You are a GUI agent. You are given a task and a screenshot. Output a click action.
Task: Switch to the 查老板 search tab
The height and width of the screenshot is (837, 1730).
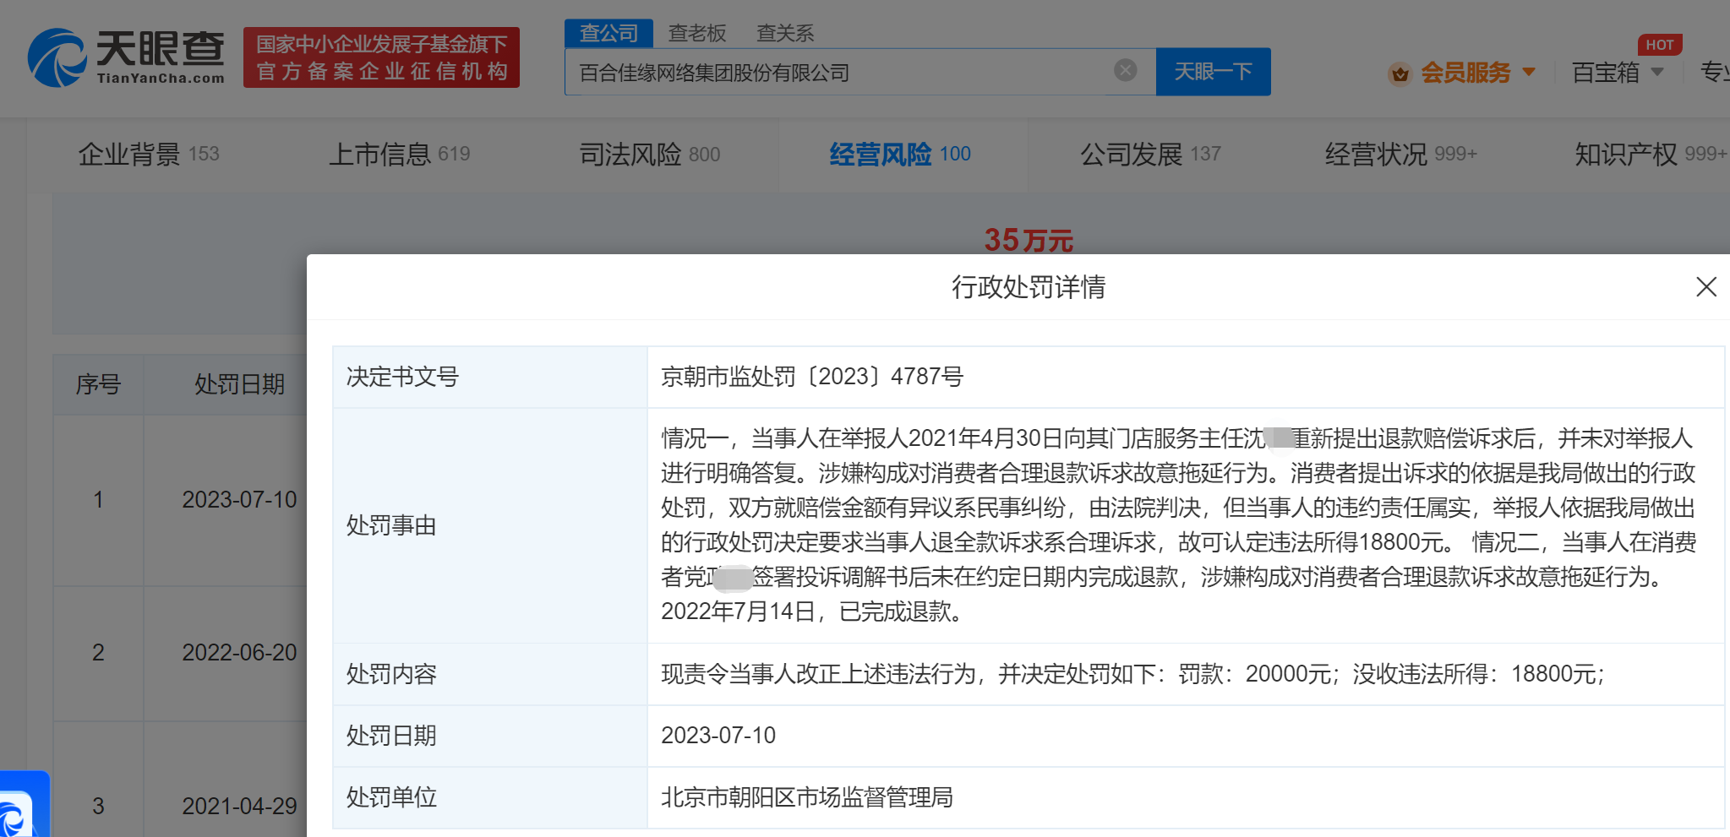pyautogui.click(x=697, y=33)
